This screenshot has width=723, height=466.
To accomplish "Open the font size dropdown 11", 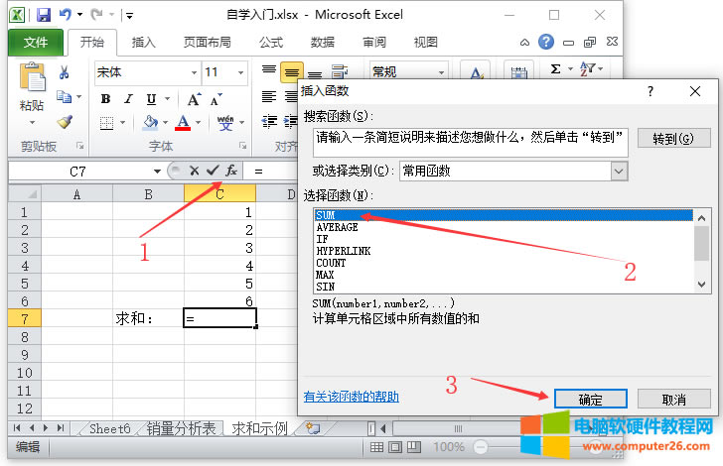I will coord(240,72).
